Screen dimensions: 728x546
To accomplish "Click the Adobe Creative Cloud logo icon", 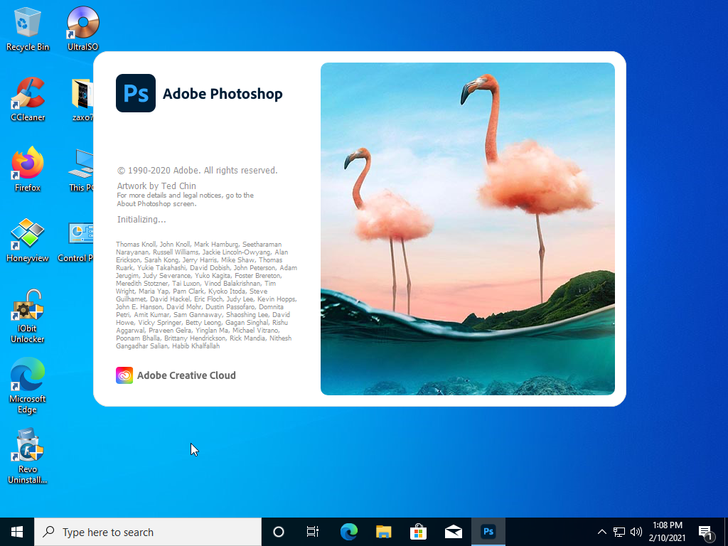I will [124, 375].
